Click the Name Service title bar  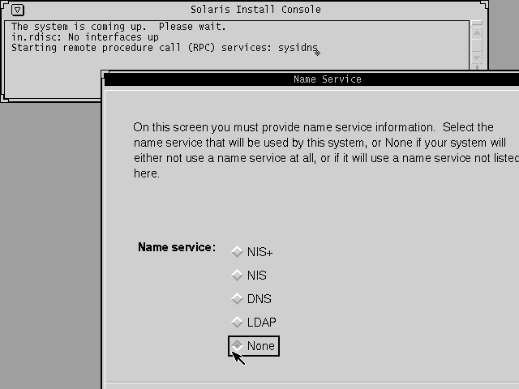click(311, 79)
